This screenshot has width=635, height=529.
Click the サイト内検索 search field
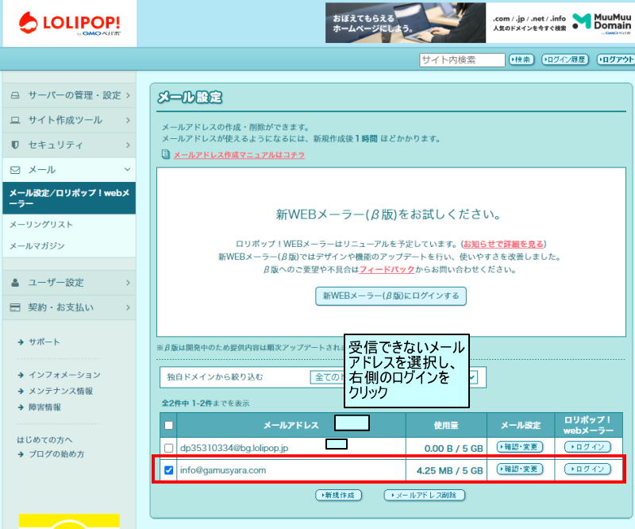coord(462,60)
